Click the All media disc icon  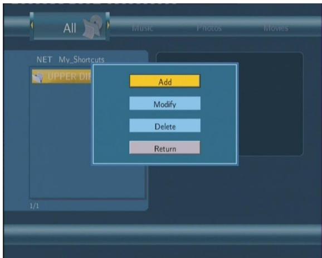click(x=92, y=26)
